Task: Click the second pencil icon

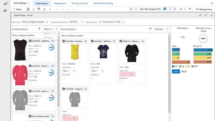Action: 206,15
